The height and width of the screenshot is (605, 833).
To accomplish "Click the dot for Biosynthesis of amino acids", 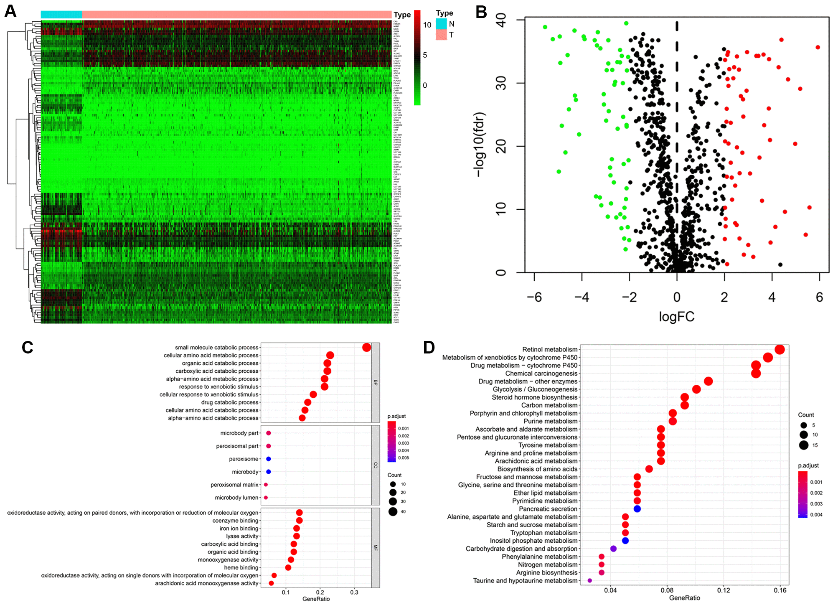I will pos(649,469).
